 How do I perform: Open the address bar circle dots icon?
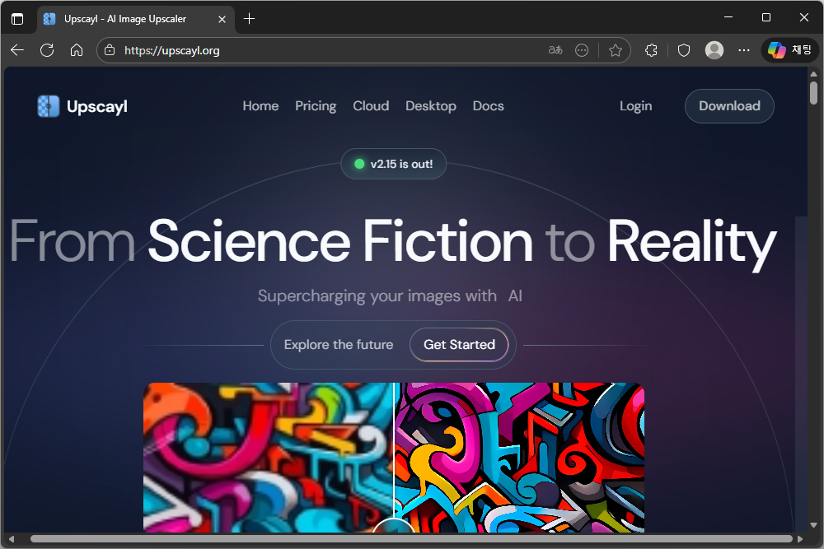582,50
